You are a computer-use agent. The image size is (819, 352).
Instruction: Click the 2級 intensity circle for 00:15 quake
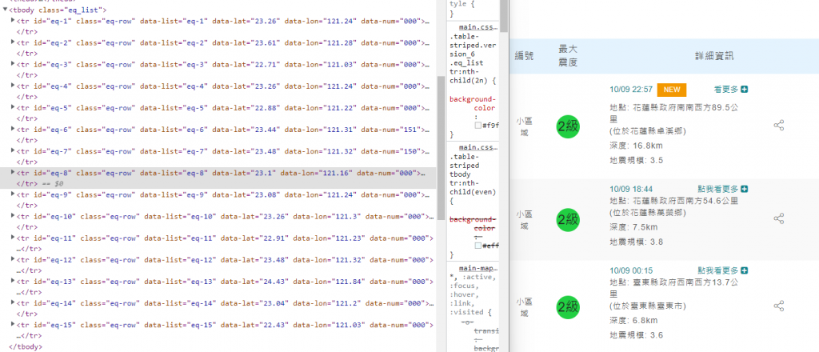click(x=569, y=306)
